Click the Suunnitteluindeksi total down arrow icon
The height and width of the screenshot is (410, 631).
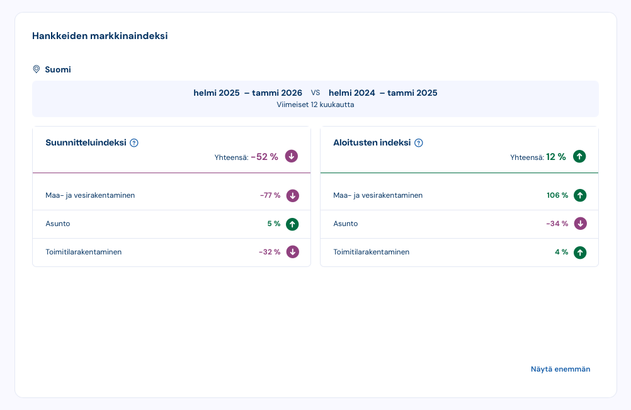291,156
